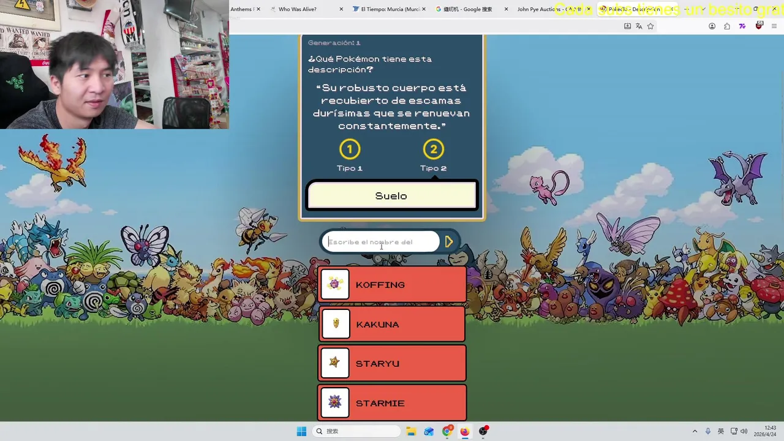Bookmark this page with the star icon
This screenshot has width=784, height=441.
650,26
